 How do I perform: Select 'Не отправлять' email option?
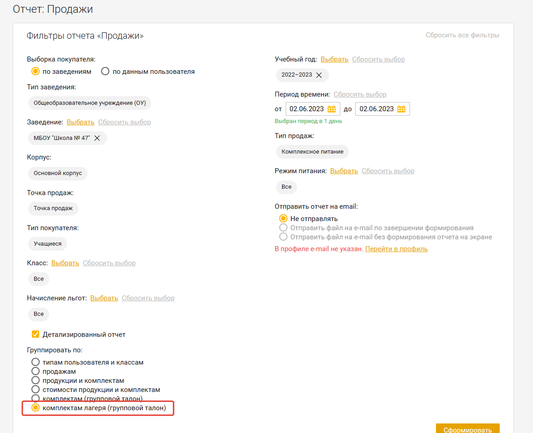pos(283,219)
